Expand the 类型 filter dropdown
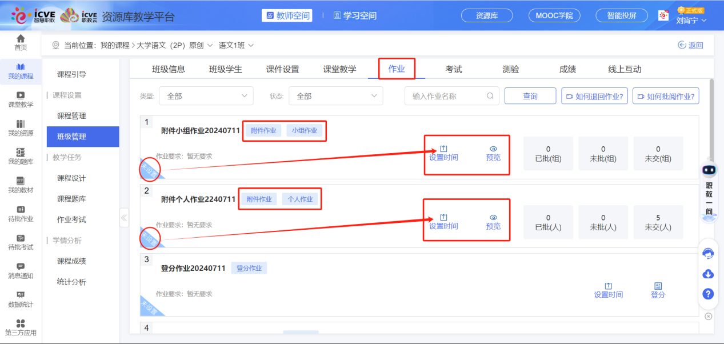 [206, 95]
